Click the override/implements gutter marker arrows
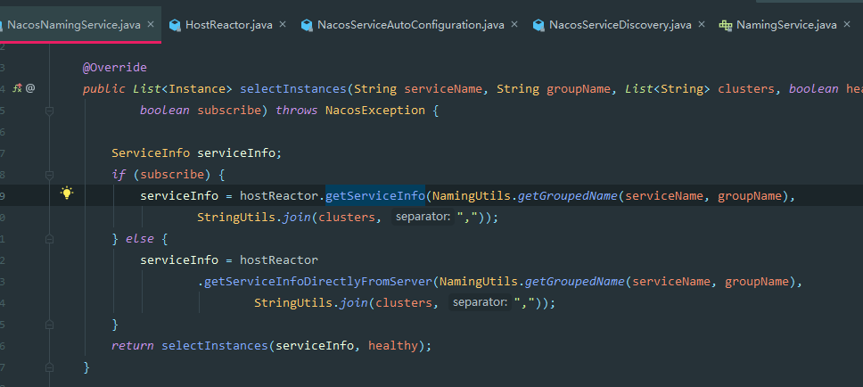863x387 pixels. click(17, 87)
